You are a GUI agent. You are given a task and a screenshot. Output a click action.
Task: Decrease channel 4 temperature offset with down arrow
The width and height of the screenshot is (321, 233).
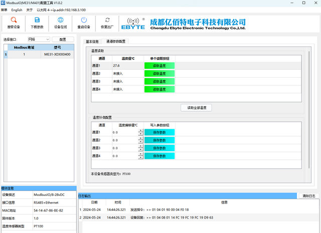(141, 158)
